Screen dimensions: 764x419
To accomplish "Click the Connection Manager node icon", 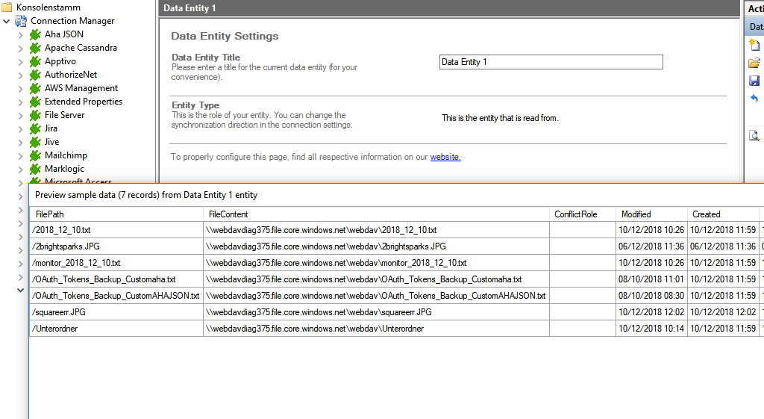I will pos(22,21).
